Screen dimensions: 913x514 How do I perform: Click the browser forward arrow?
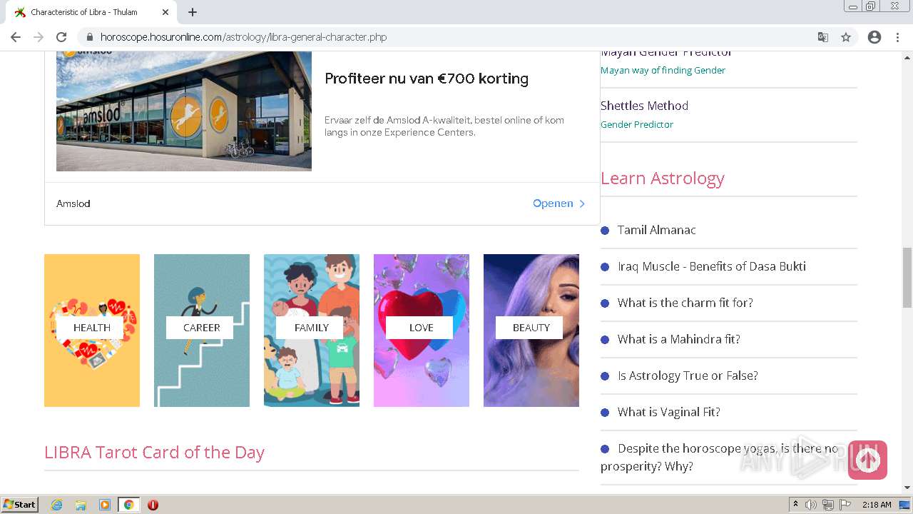pos(39,37)
